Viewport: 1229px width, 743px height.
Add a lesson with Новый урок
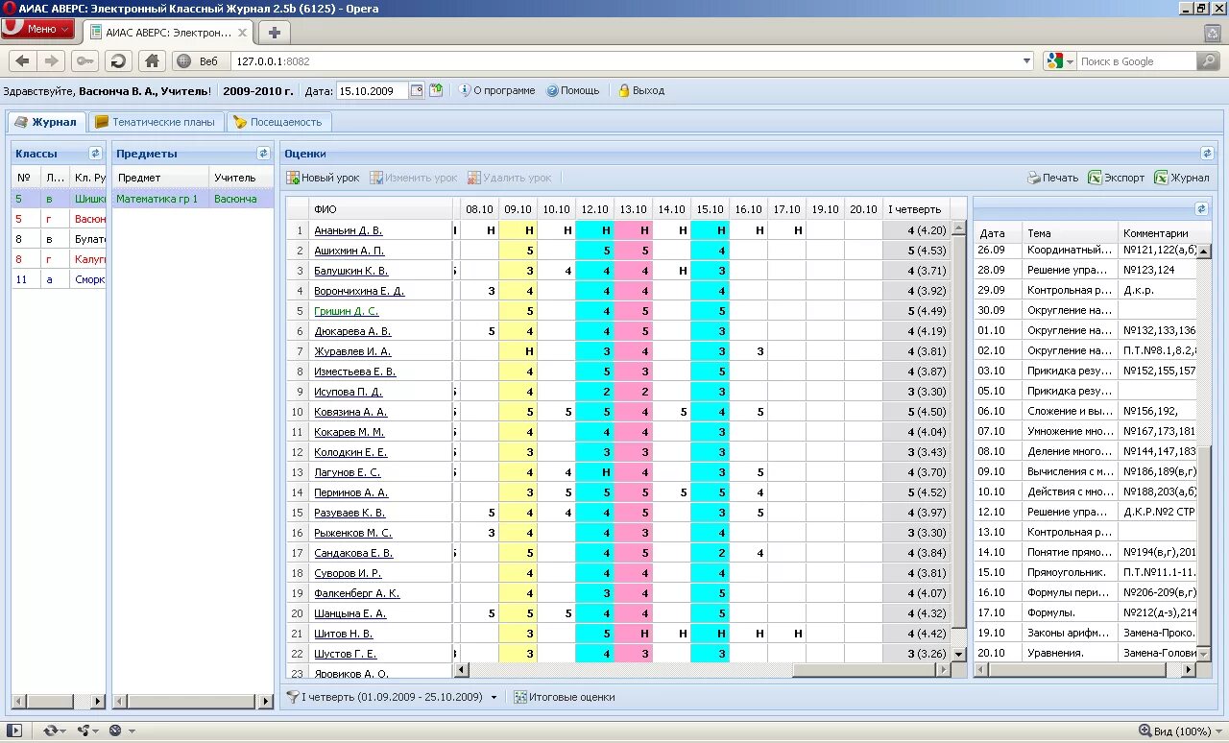[323, 178]
